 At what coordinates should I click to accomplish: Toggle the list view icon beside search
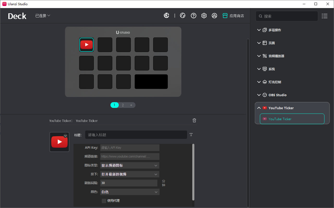(325, 16)
